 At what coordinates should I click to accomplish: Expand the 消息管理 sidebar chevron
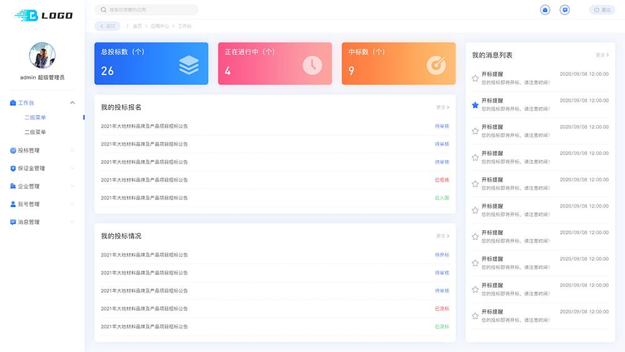click(x=72, y=222)
